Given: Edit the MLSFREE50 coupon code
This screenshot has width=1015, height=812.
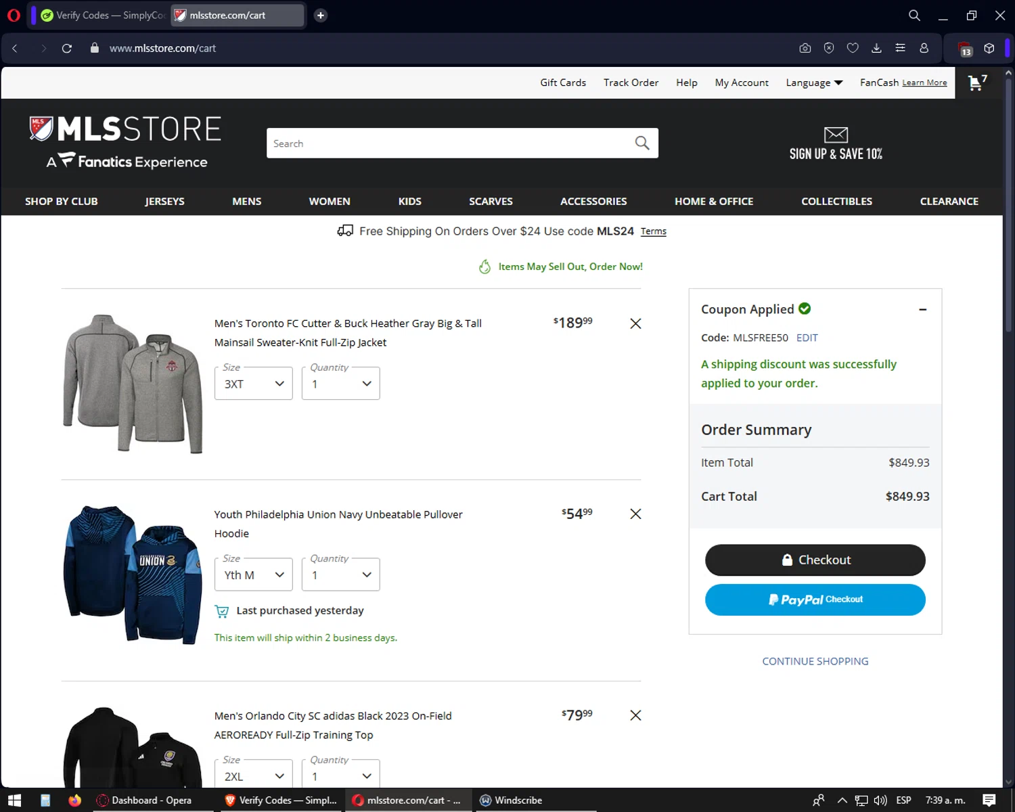Looking at the screenshot, I should pyautogui.click(x=807, y=338).
